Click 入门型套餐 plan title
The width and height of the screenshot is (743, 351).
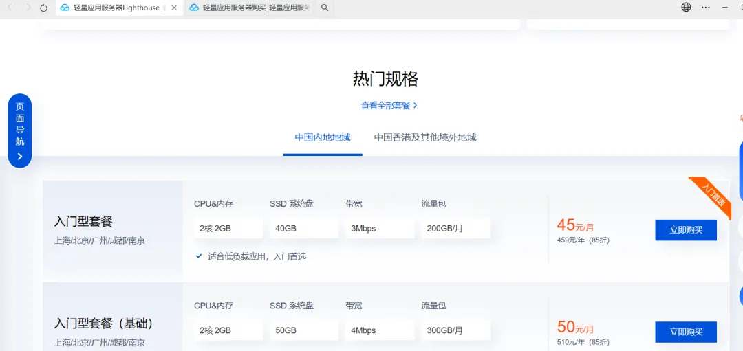[83, 221]
